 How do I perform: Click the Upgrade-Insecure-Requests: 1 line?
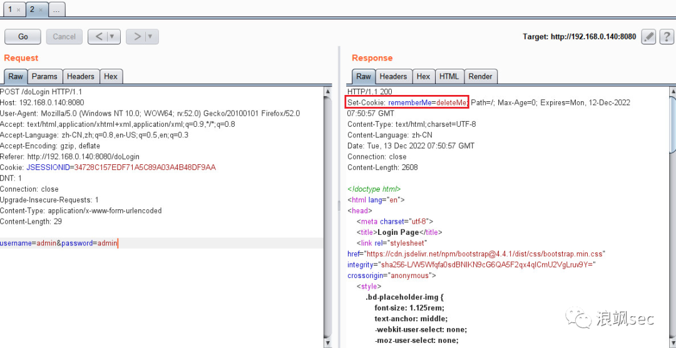click(x=49, y=200)
